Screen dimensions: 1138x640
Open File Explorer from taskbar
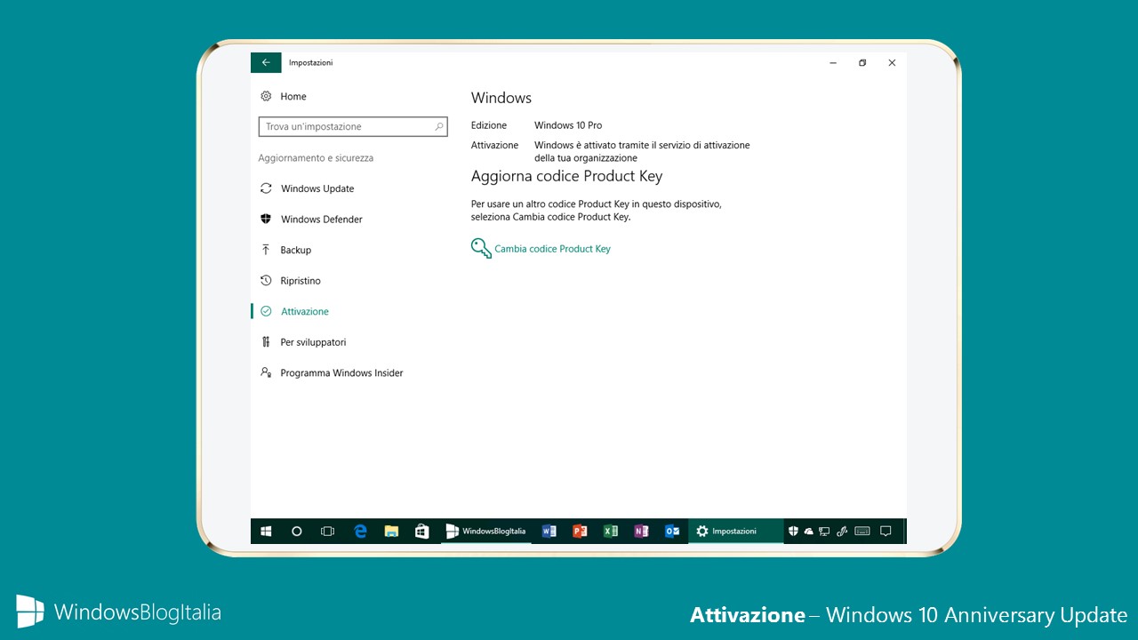391,532
